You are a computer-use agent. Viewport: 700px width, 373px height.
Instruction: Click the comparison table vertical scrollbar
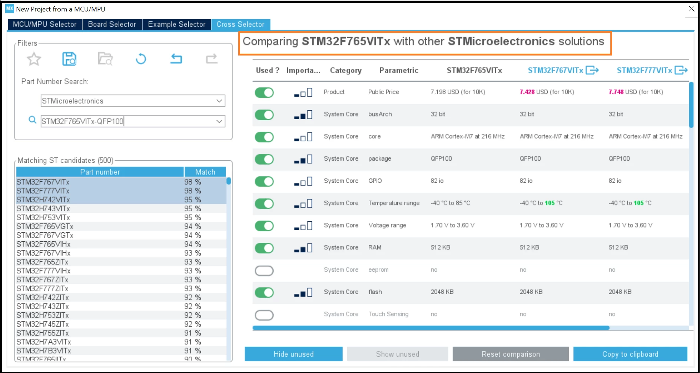pyautogui.click(x=691, y=105)
